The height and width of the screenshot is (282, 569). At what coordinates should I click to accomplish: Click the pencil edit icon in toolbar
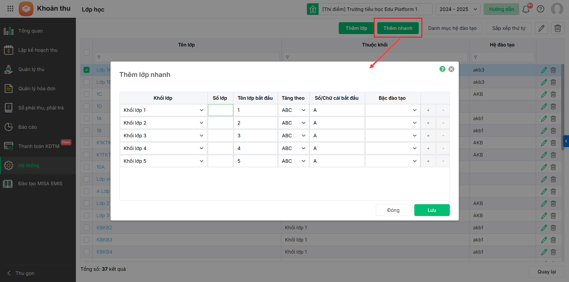tap(541, 28)
